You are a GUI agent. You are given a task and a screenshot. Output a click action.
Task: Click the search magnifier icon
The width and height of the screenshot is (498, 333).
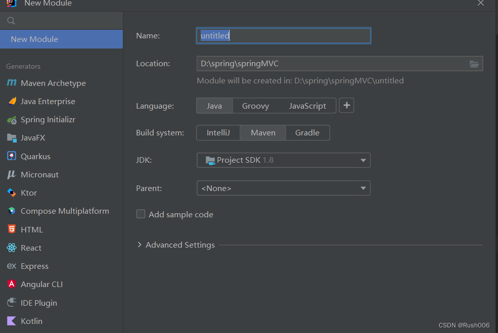(11, 21)
